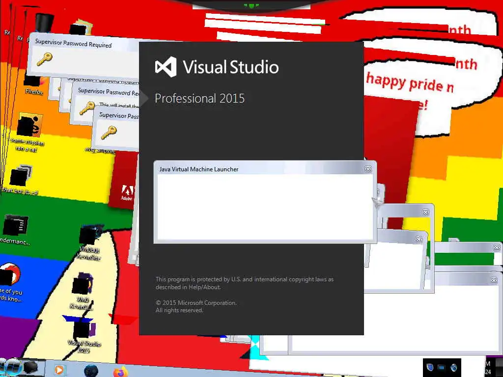Open the Windows Start orb
Image resolution: width=503 pixels, height=377 pixels.
(13, 368)
